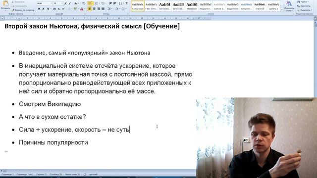Apply the 'Подзагол...' style
317x178 pixels.
click(206, 6)
